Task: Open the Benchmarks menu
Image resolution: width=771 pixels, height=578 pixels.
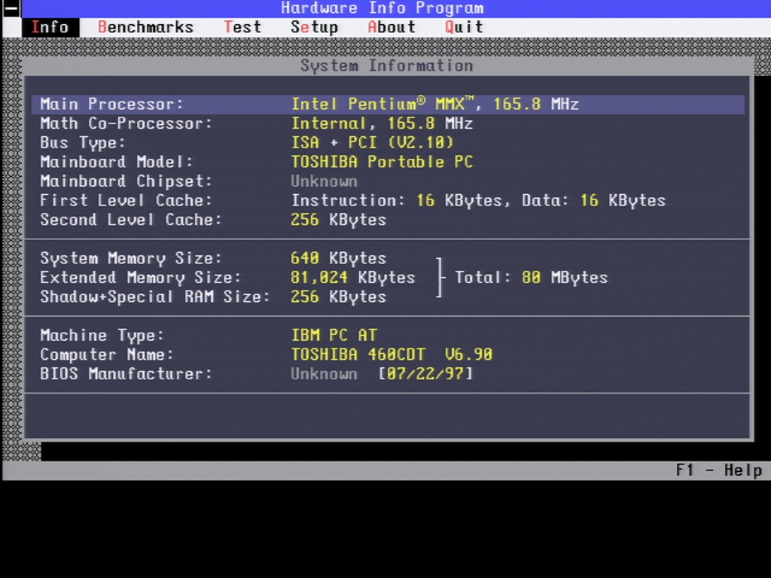Action: 145,27
